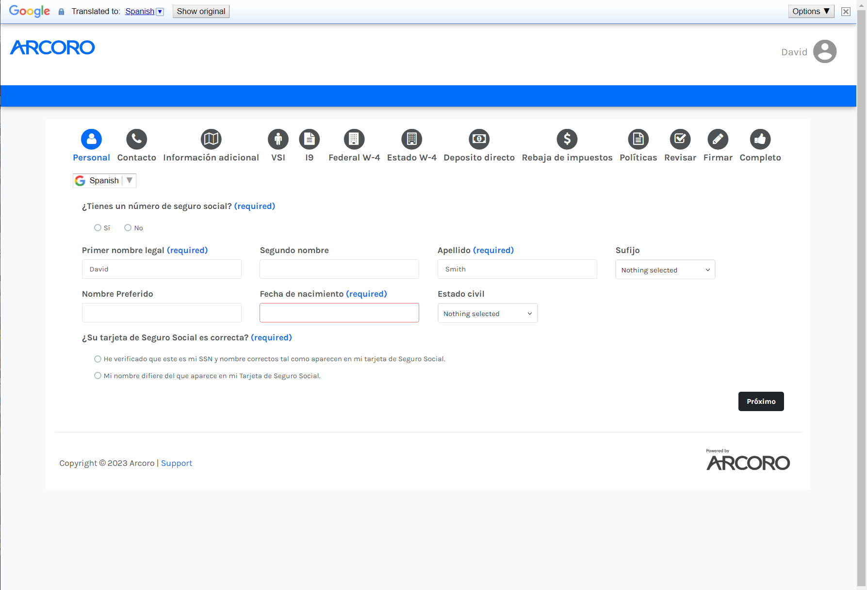
Task: Open Información adicional map icon
Action: 211,139
